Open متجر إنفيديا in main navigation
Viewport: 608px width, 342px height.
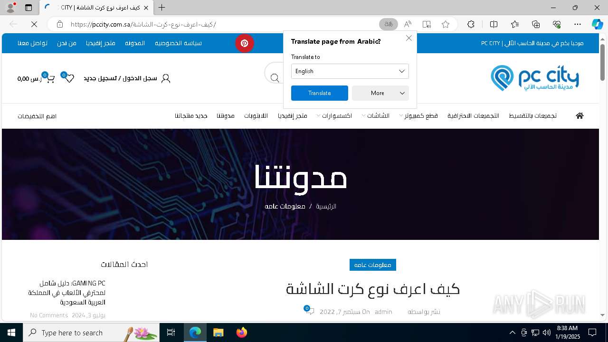293,116
